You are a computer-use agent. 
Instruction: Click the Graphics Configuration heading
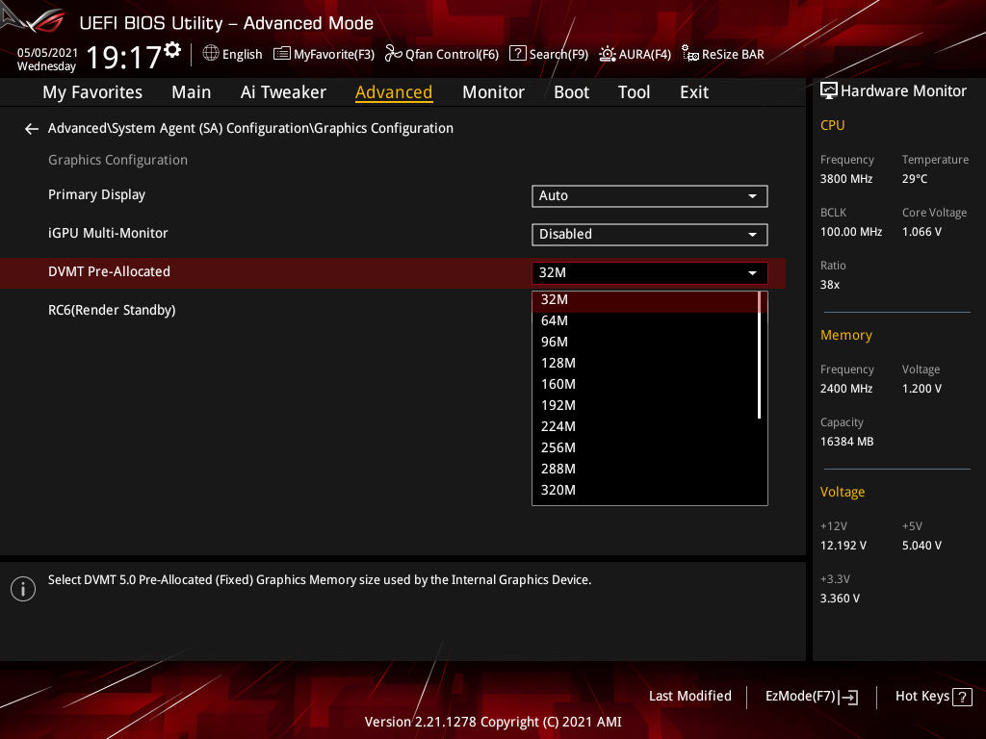click(x=117, y=161)
